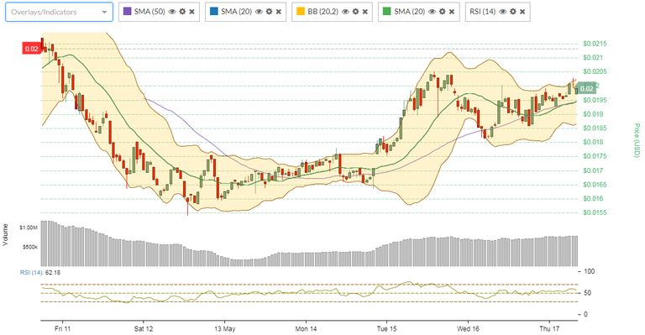Screen dimensions: 645x335
Task: Open settings gear for green SMA (20)
Action: pyautogui.click(x=443, y=12)
